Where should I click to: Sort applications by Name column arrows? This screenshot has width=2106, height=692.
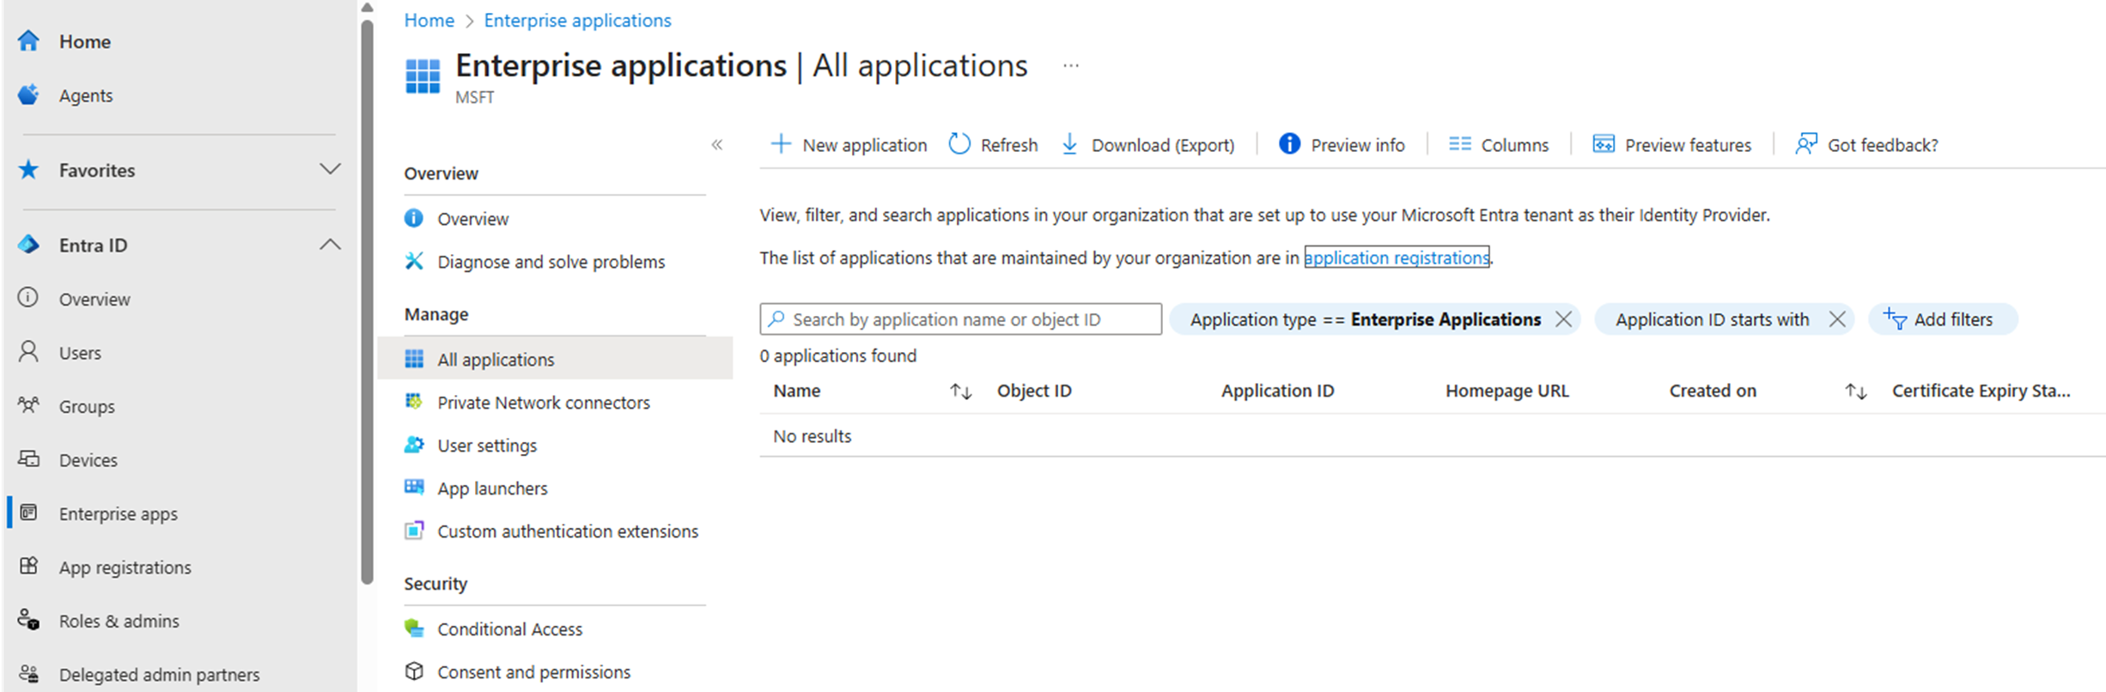point(960,392)
